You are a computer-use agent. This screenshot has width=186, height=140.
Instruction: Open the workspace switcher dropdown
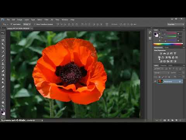tap(176, 24)
